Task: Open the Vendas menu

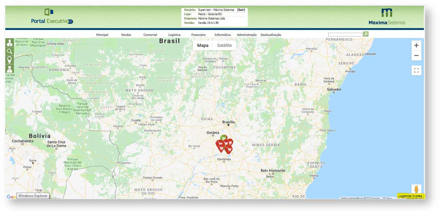Action: (x=126, y=35)
